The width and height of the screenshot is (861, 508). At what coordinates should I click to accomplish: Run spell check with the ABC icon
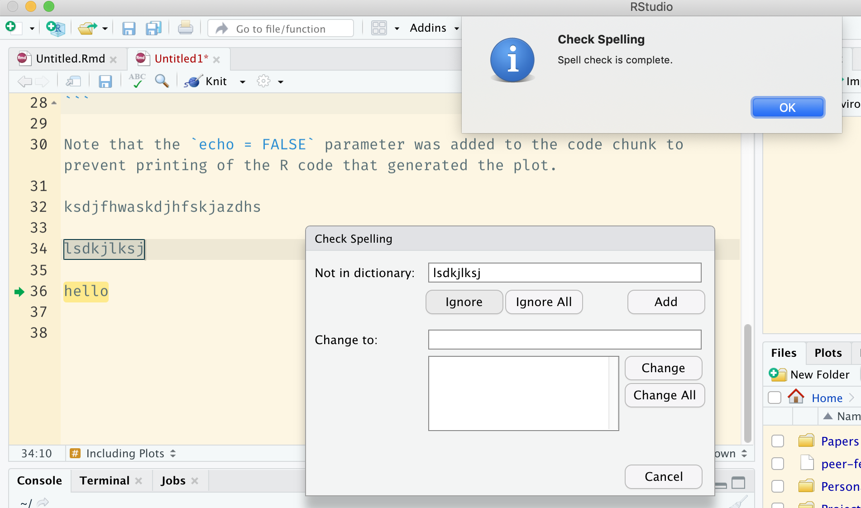(x=136, y=81)
